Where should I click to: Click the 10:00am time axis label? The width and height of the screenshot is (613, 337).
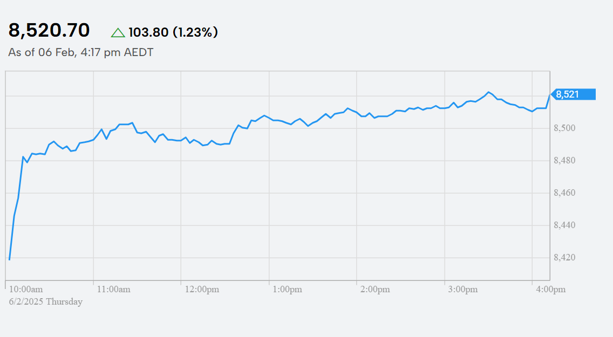click(26, 290)
